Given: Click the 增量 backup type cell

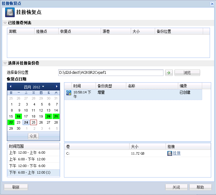Looking at the screenshot, I should click(101, 92).
